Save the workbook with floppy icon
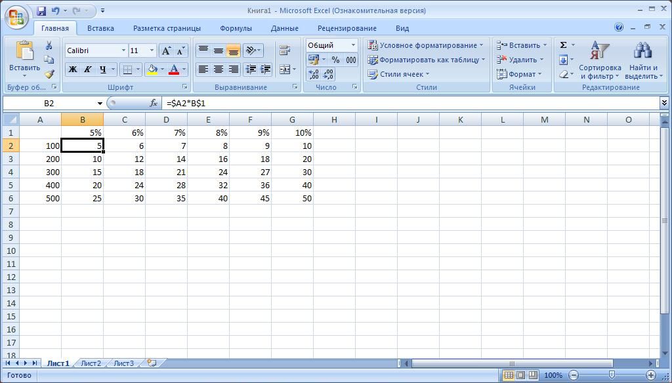Screen dimensions: 672x383 click(41, 10)
